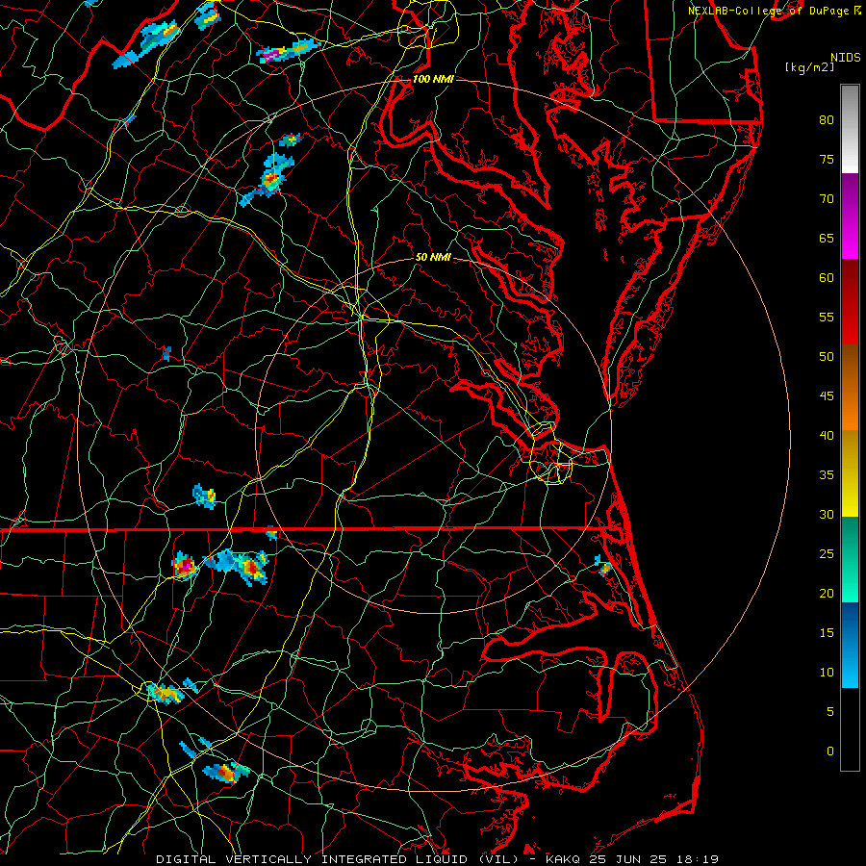Click the 35 value on the VIL scale
866x866 pixels.
[827, 475]
